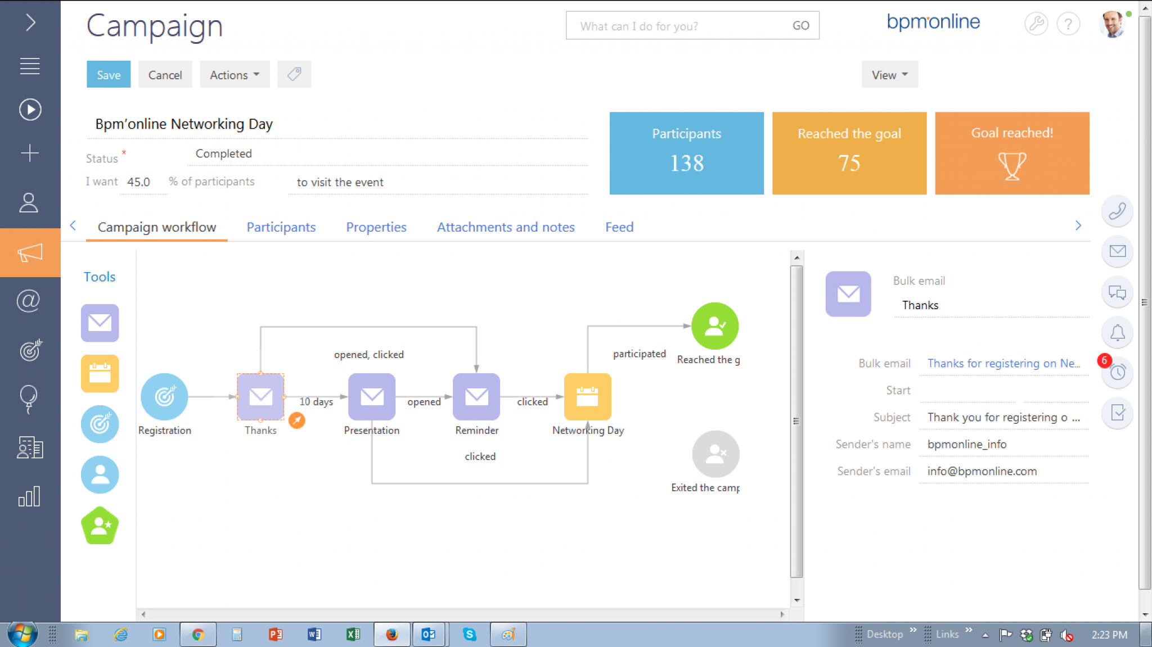Select the contact/person icon in tools

pos(100,474)
